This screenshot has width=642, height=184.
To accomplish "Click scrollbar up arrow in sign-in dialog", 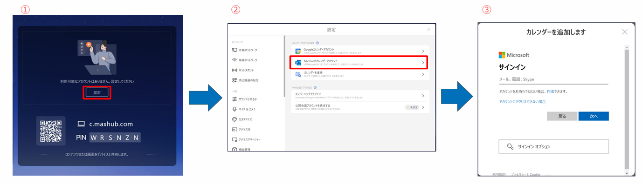I will pyautogui.click(x=627, y=47).
